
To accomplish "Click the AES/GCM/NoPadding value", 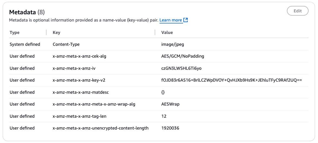I will (183, 56).
